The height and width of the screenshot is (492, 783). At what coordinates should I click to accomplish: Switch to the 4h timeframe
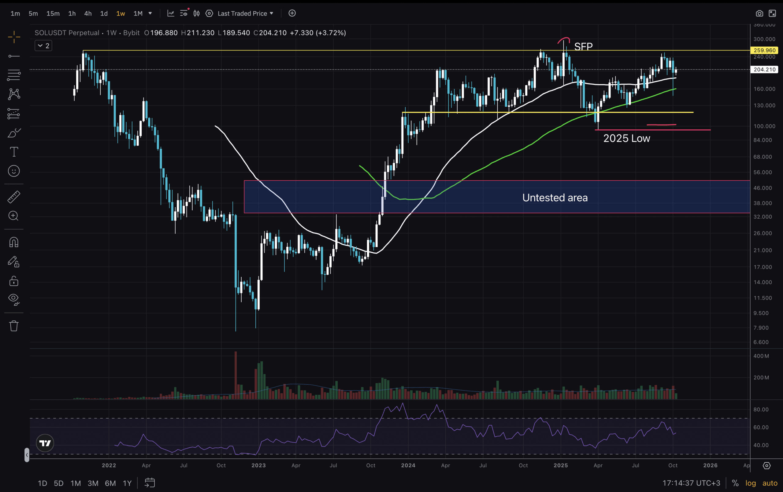pos(88,13)
